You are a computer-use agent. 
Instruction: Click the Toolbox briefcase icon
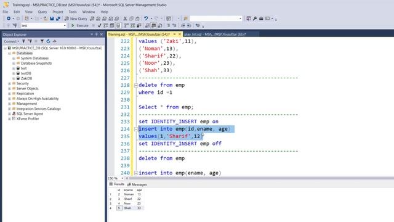tap(261, 18)
